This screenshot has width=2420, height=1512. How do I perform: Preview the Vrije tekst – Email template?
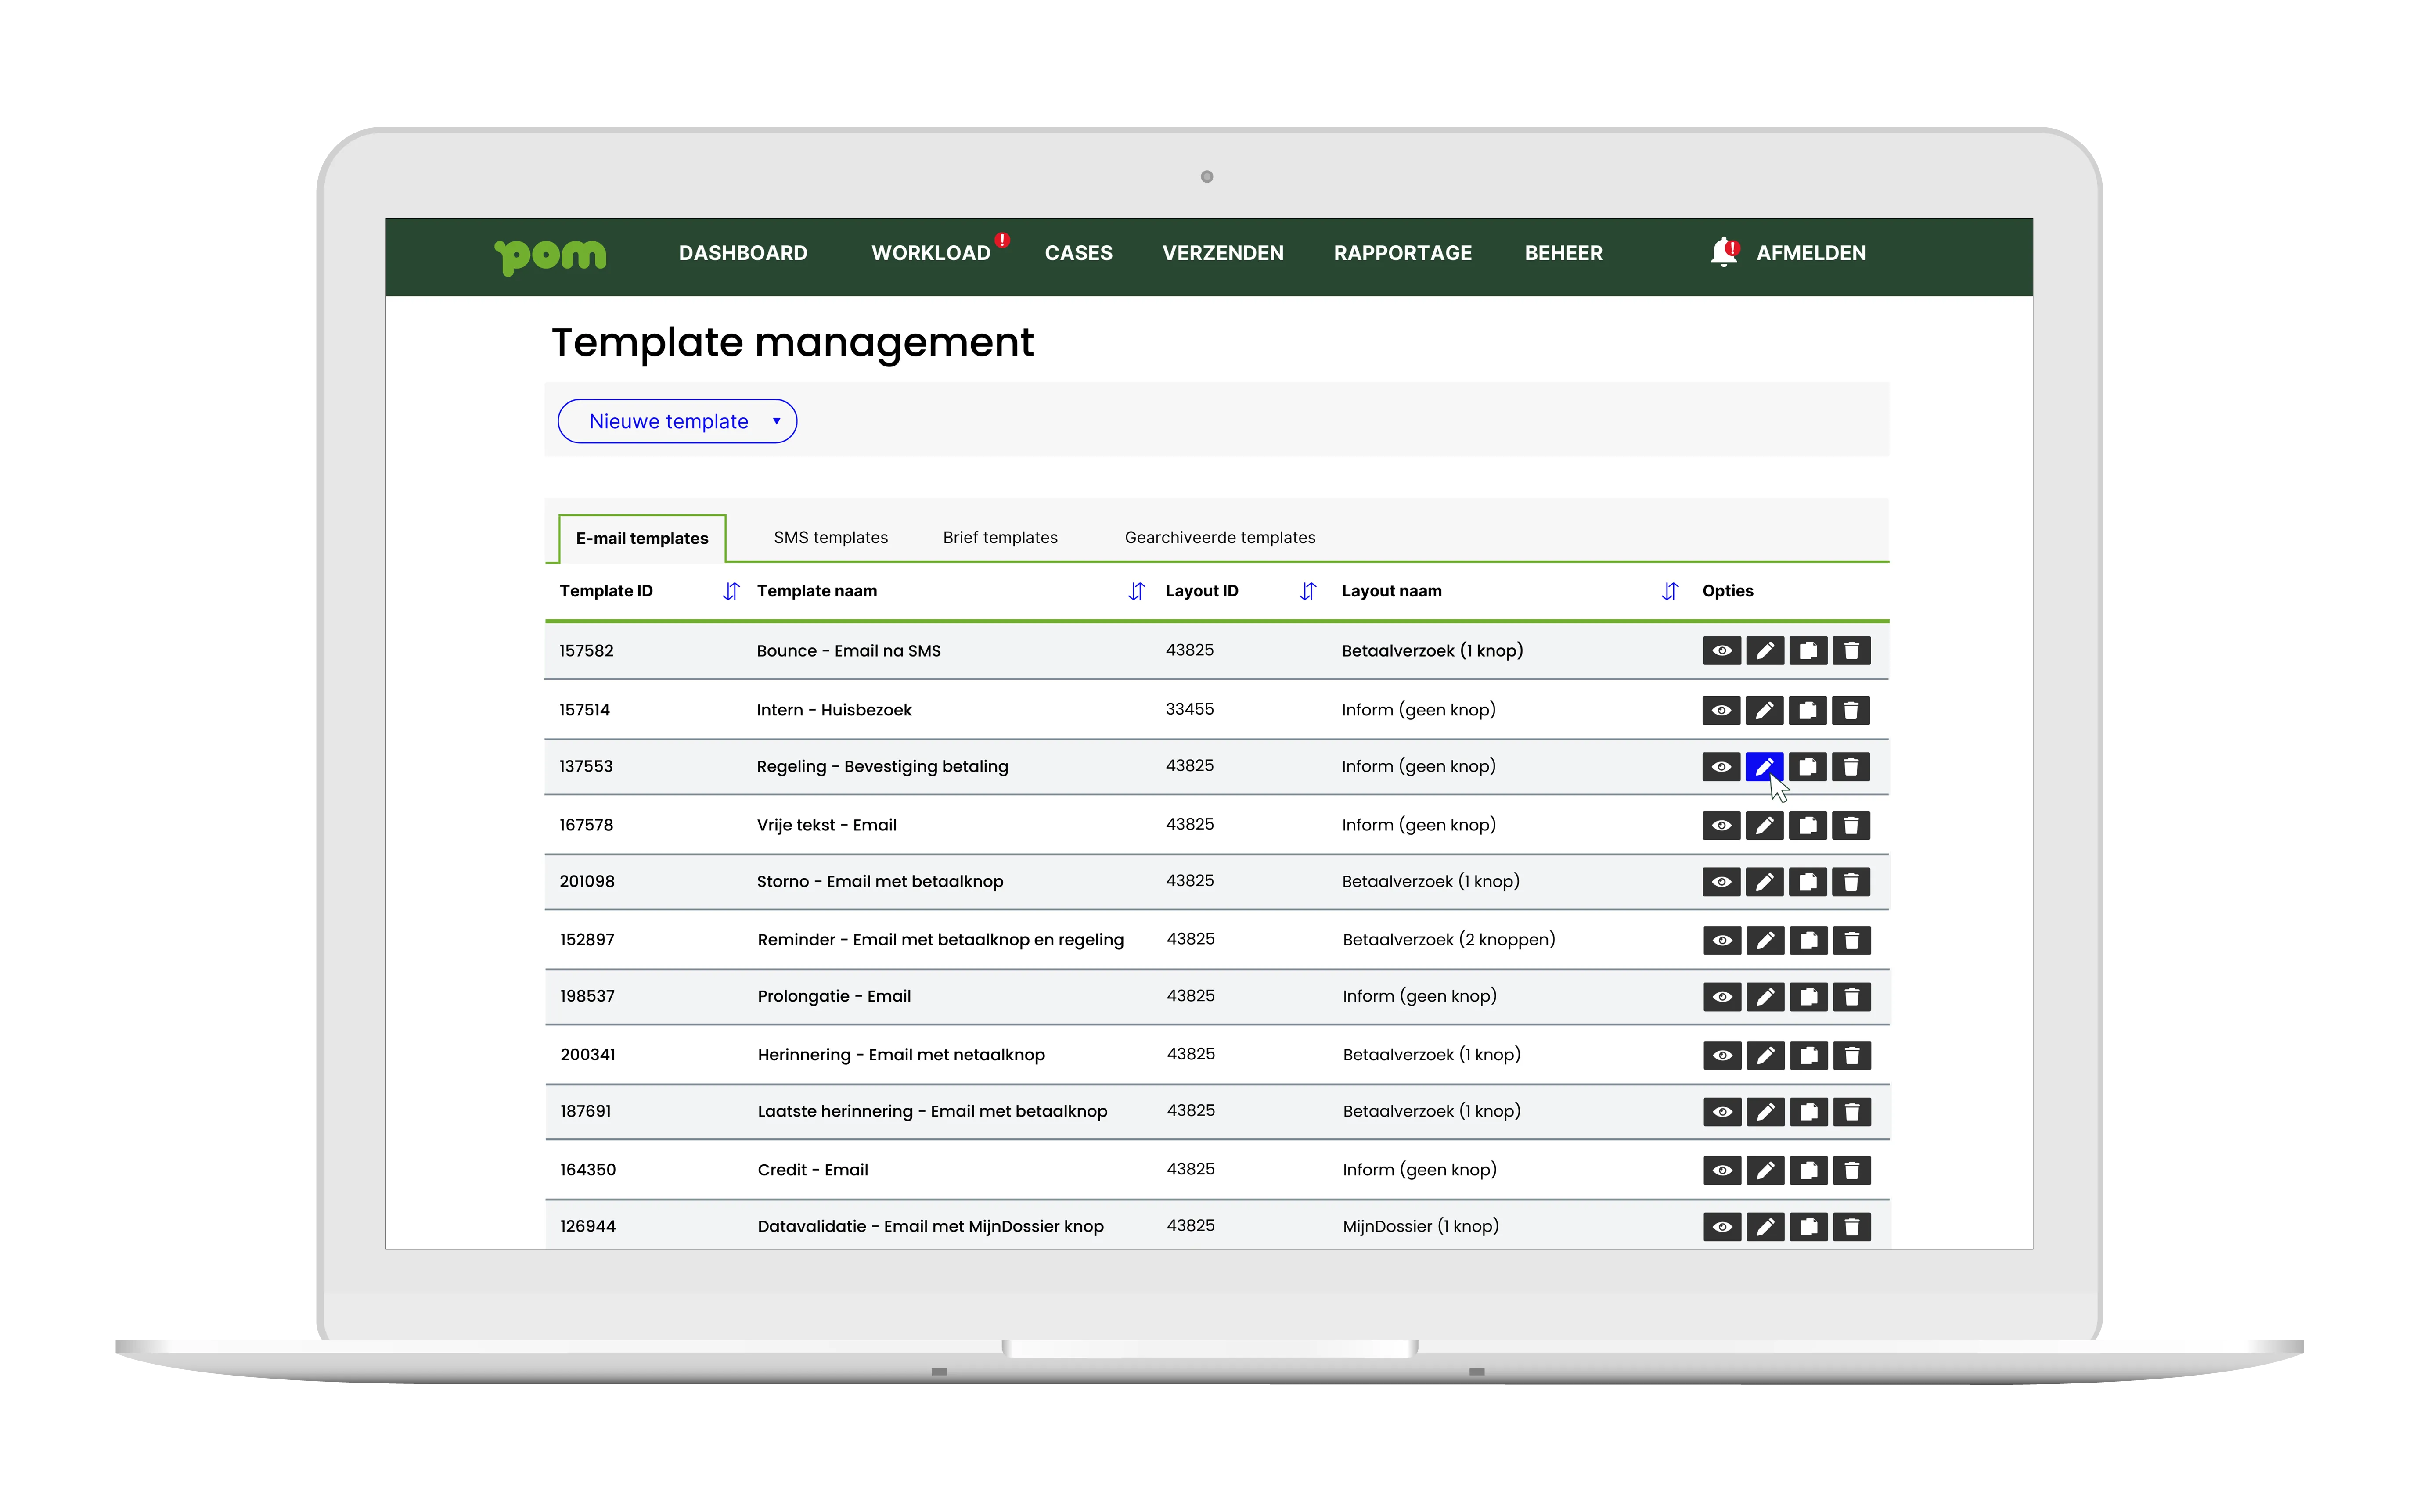tap(1722, 825)
